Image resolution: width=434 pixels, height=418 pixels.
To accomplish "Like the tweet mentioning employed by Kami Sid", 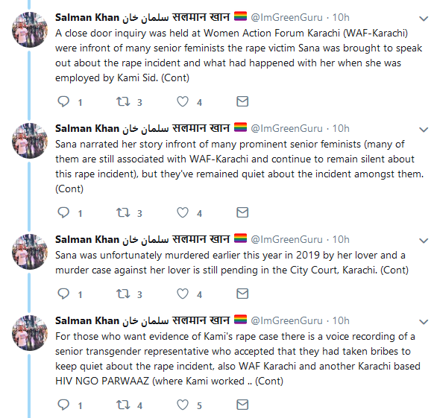I will tap(183, 101).
